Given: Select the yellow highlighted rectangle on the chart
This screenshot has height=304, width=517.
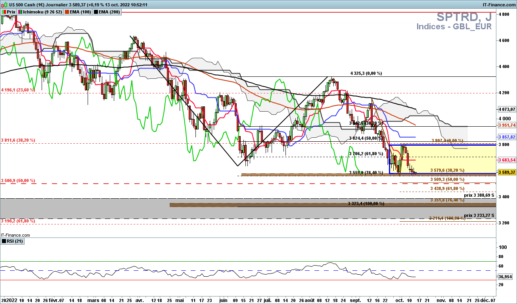Looking at the screenshot, I should 443,159.
